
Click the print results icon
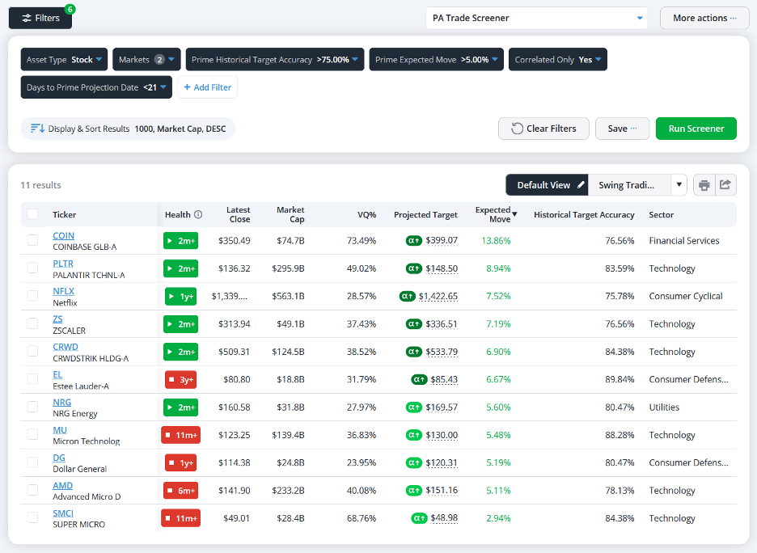pyautogui.click(x=704, y=185)
